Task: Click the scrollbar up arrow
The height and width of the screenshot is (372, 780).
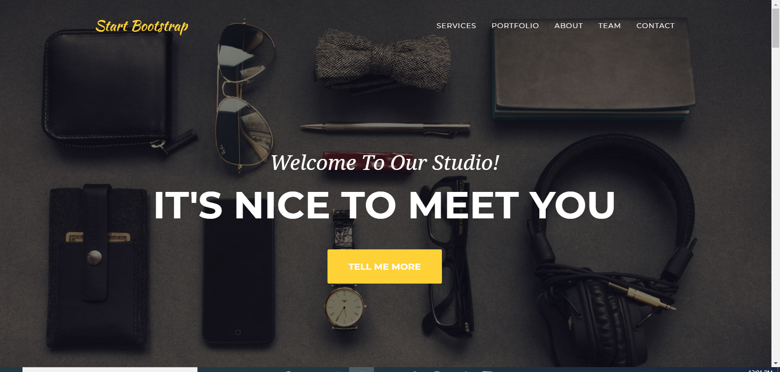Action: (x=776, y=4)
